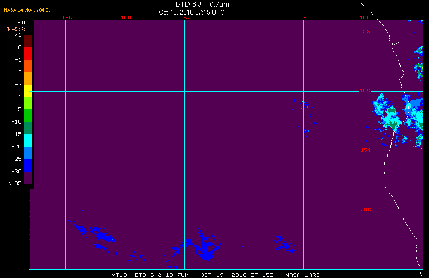The width and height of the screenshot is (429, 278).
Task: Click the 5E longitude label
Action: click(307, 18)
